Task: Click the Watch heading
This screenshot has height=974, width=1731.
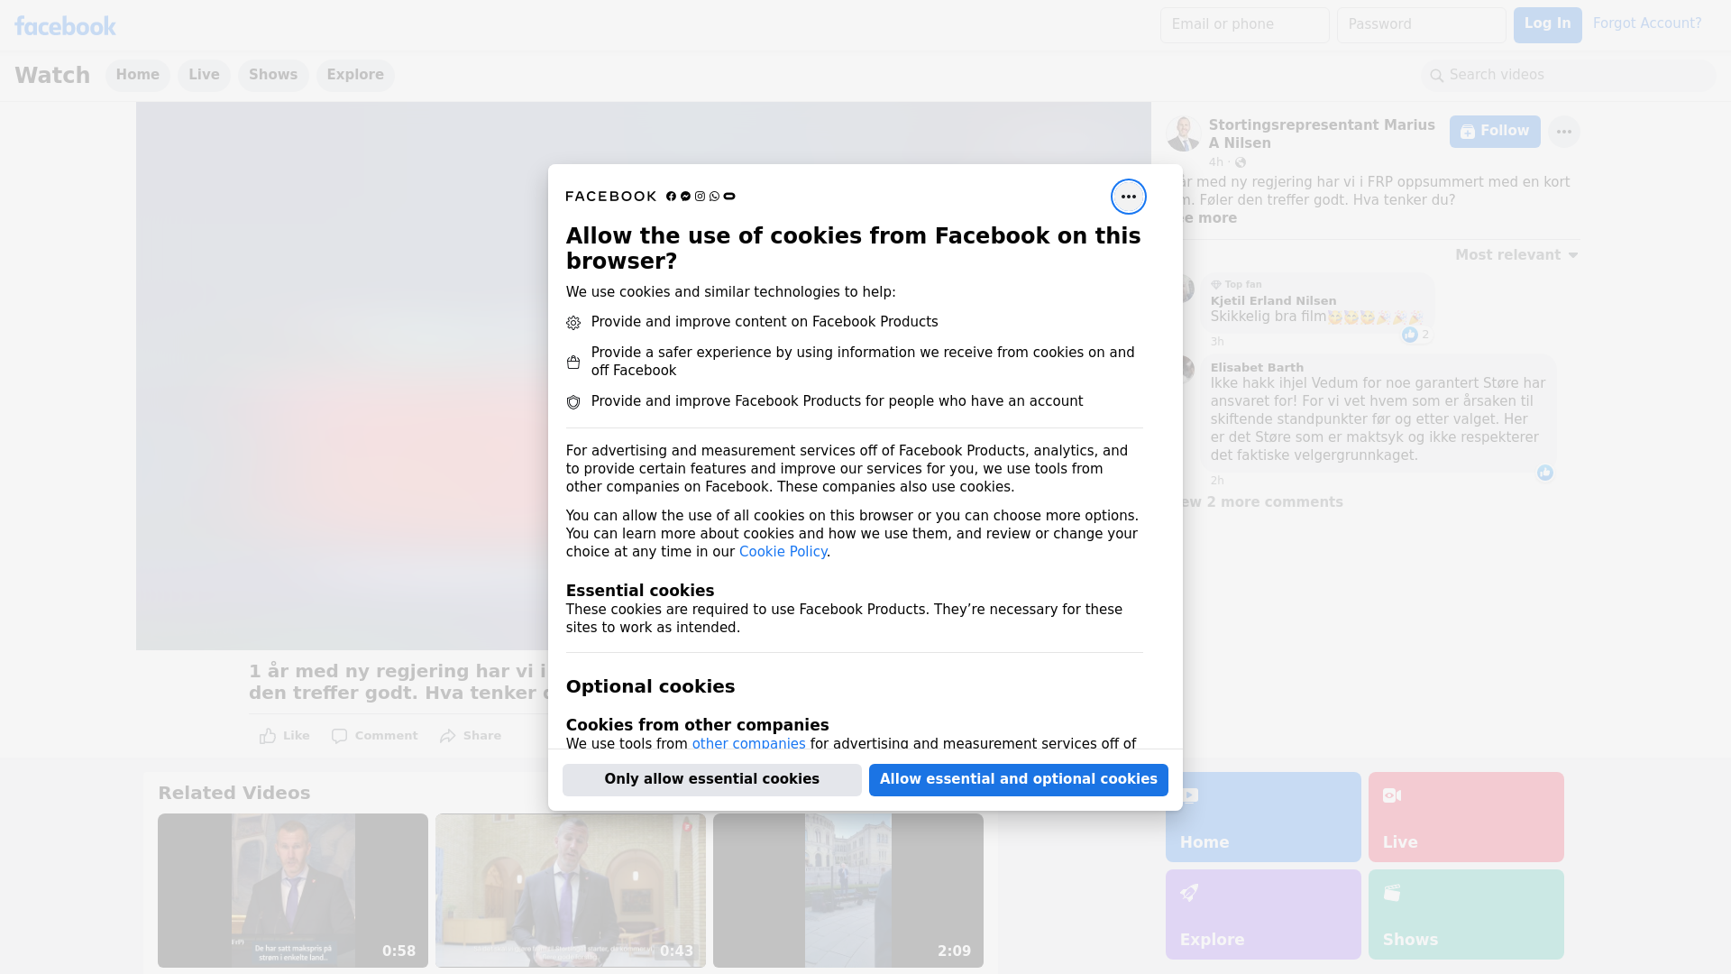Action: (x=52, y=76)
